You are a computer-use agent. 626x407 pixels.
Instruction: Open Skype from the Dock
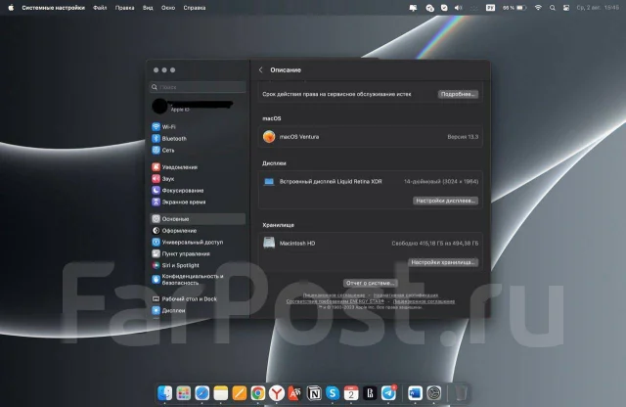pyautogui.click(x=333, y=393)
